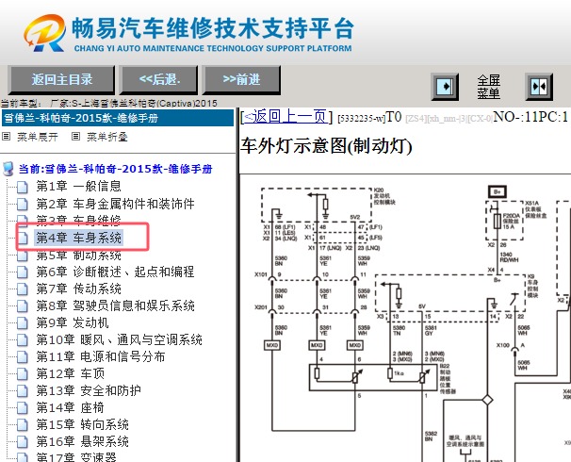Open 第14章 座椅
Viewport: 571px width, 462px height.
[x=71, y=407]
